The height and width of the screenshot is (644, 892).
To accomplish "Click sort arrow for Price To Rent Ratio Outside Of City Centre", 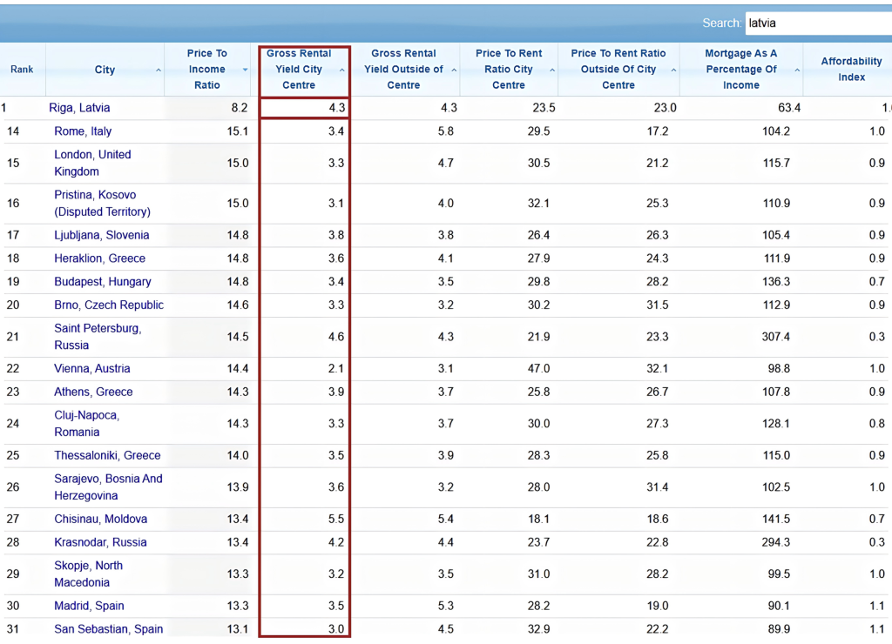I will point(673,70).
